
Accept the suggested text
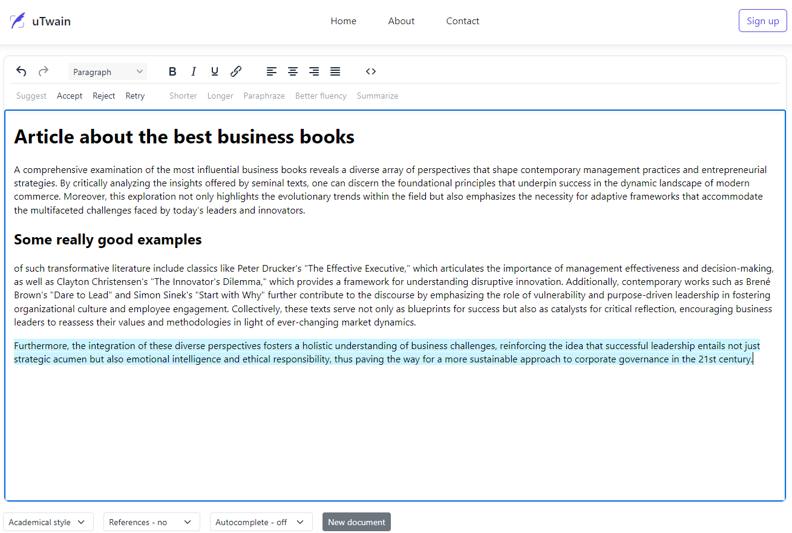(70, 96)
